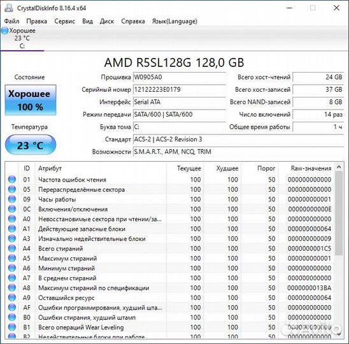This screenshot has height=344, width=349.
Task: Click the raw value 000000001C5
Action: click(x=310, y=248)
